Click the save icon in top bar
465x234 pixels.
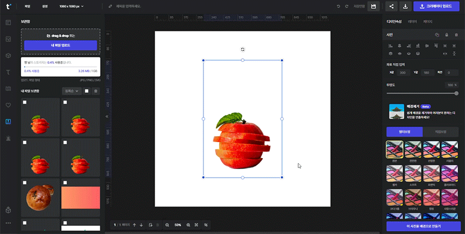point(374,6)
